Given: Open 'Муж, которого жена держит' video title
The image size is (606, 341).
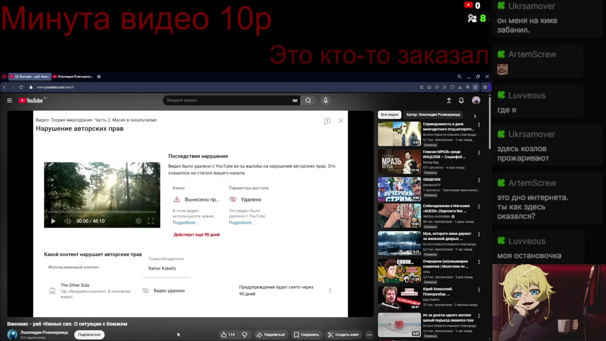Looking at the screenshot, I should coord(447,236).
